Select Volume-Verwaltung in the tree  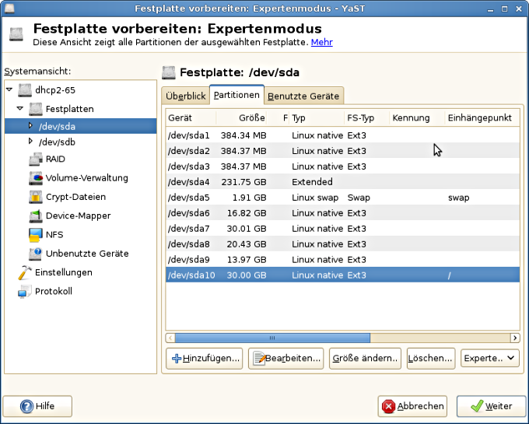point(86,177)
